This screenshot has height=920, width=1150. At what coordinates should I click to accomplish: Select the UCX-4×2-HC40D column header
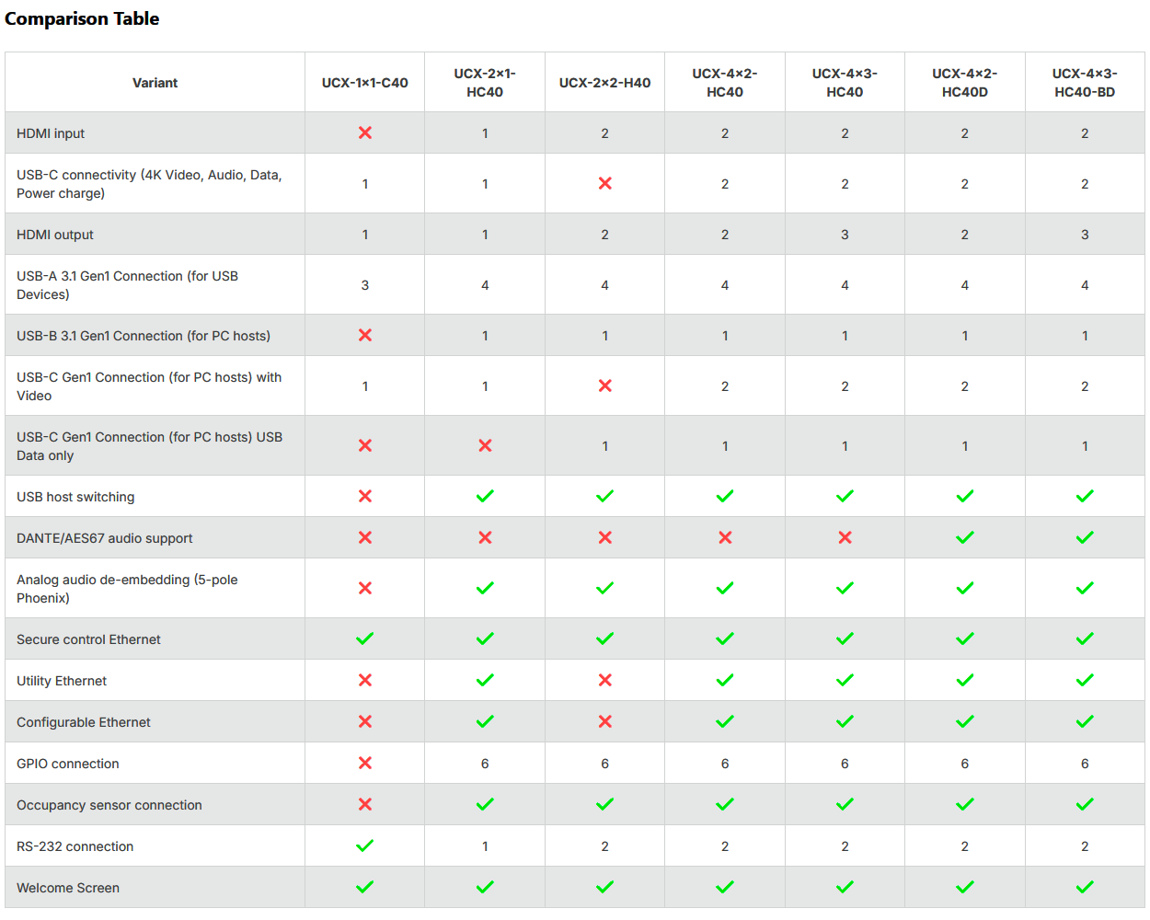coord(965,83)
